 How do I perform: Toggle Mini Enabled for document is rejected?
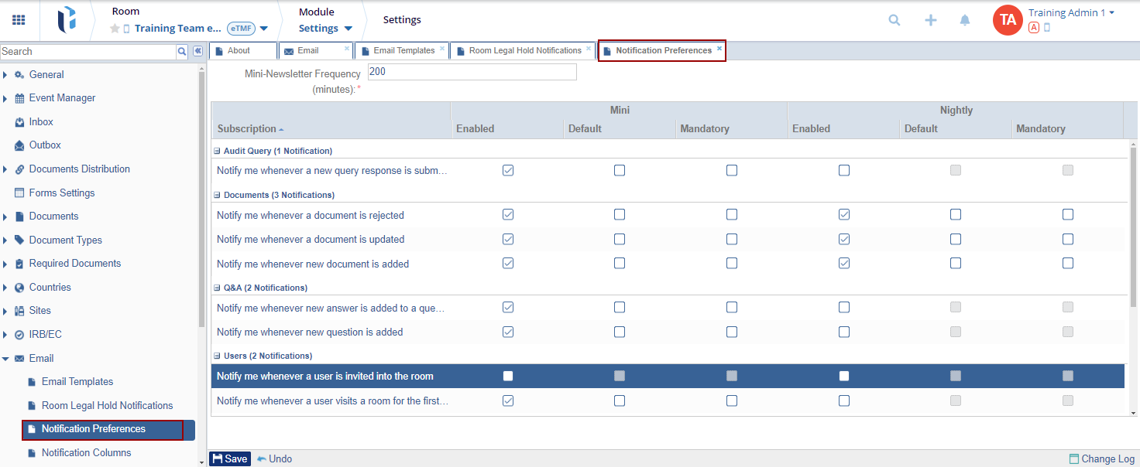tap(508, 214)
